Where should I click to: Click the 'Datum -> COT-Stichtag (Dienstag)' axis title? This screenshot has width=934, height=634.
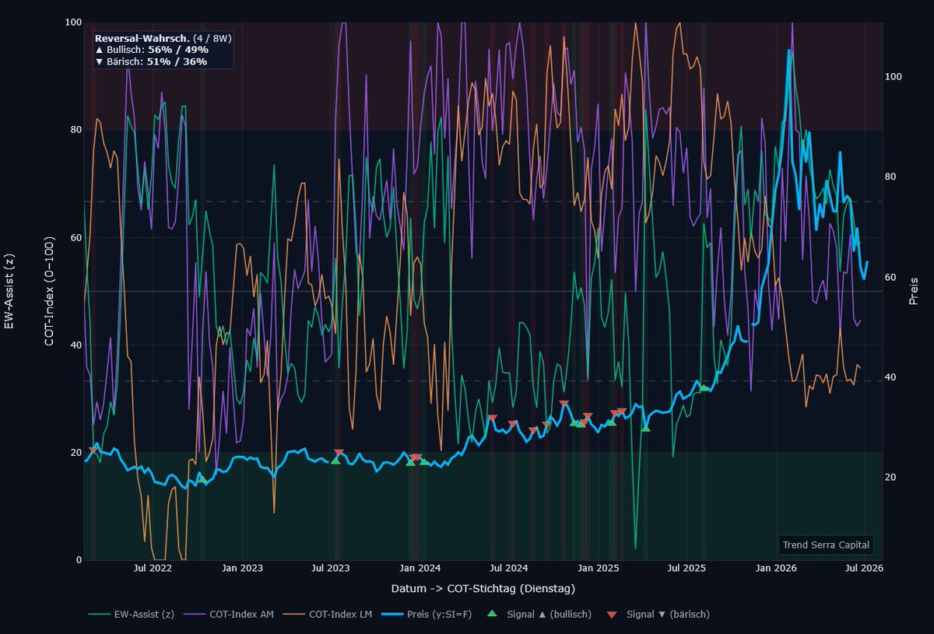tap(483, 587)
